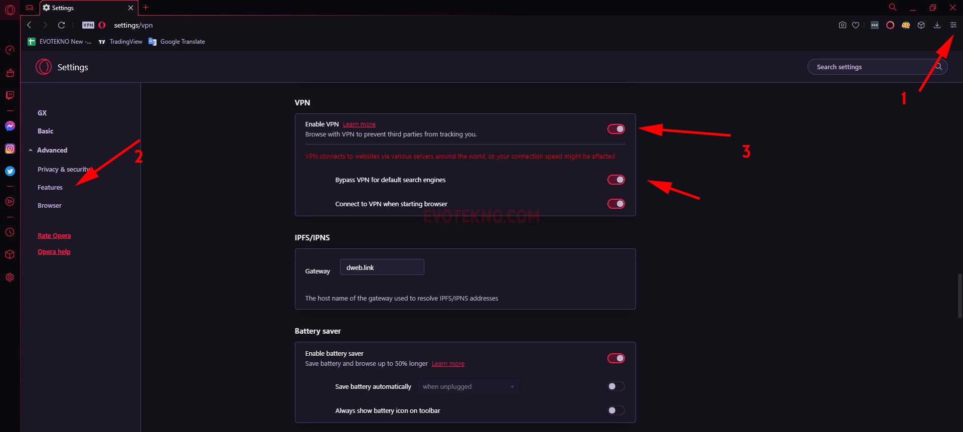Viewport: 963px width, 432px height.
Task: Toggle Bypass VPN for default search engines
Action: pos(616,180)
